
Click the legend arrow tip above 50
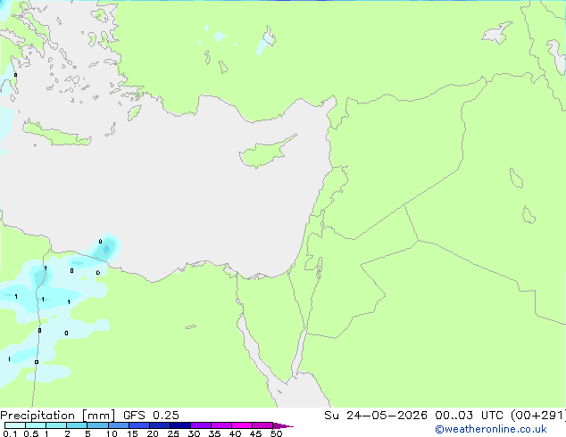[x=283, y=425]
